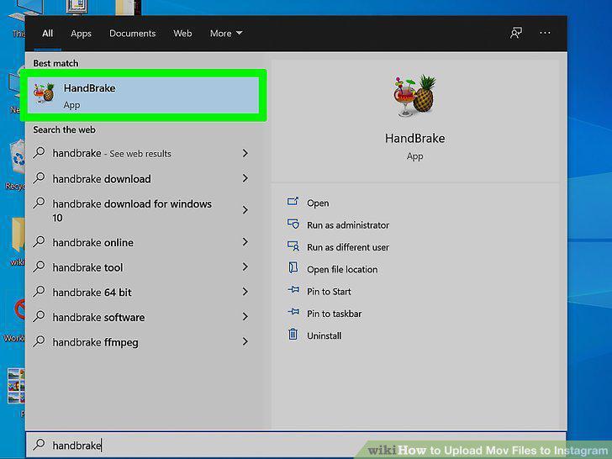
Task: Click search icon beside 'handbrake ffmpeg'
Action: [39, 341]
